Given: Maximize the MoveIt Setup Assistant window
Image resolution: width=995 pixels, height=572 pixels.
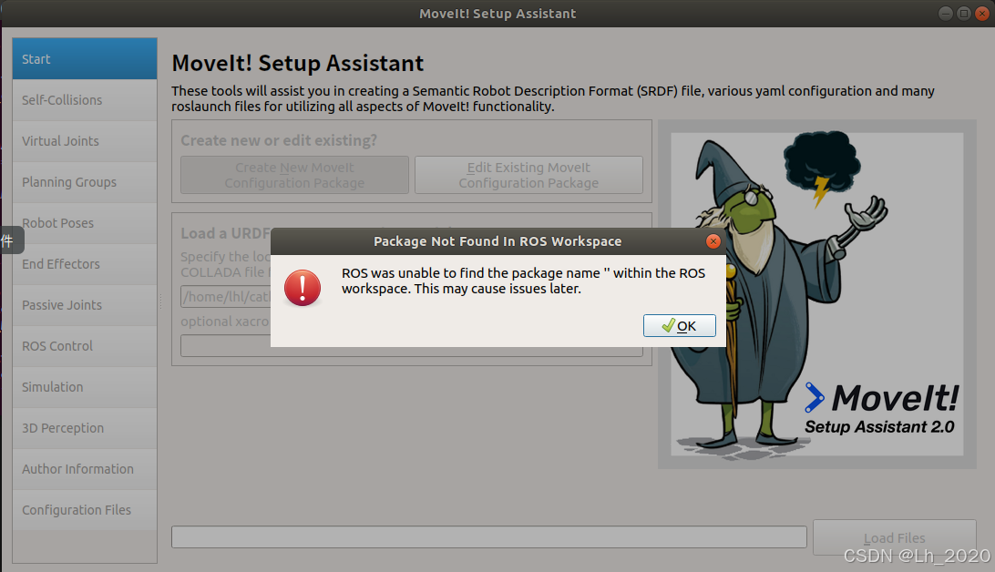Looking at the screenshot, I should (x=964, y=14).
